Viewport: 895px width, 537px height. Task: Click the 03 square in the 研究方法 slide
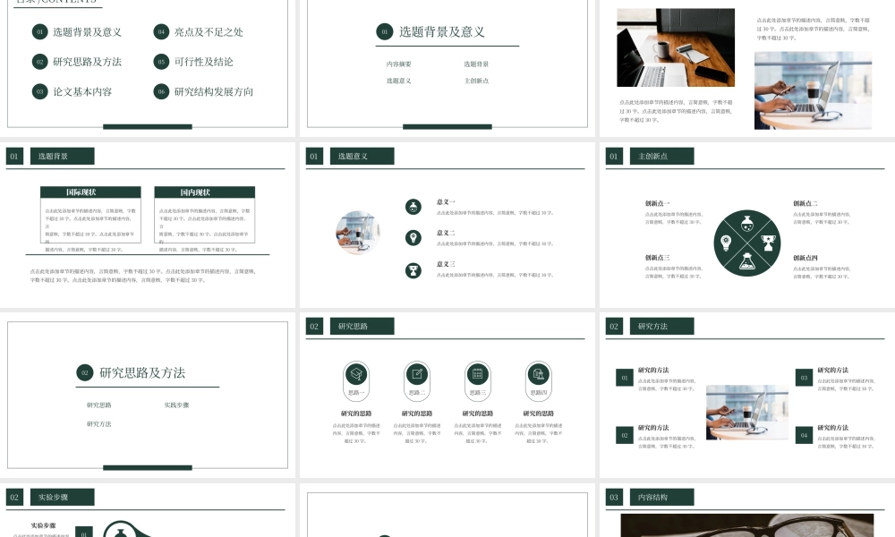(804, 378)
